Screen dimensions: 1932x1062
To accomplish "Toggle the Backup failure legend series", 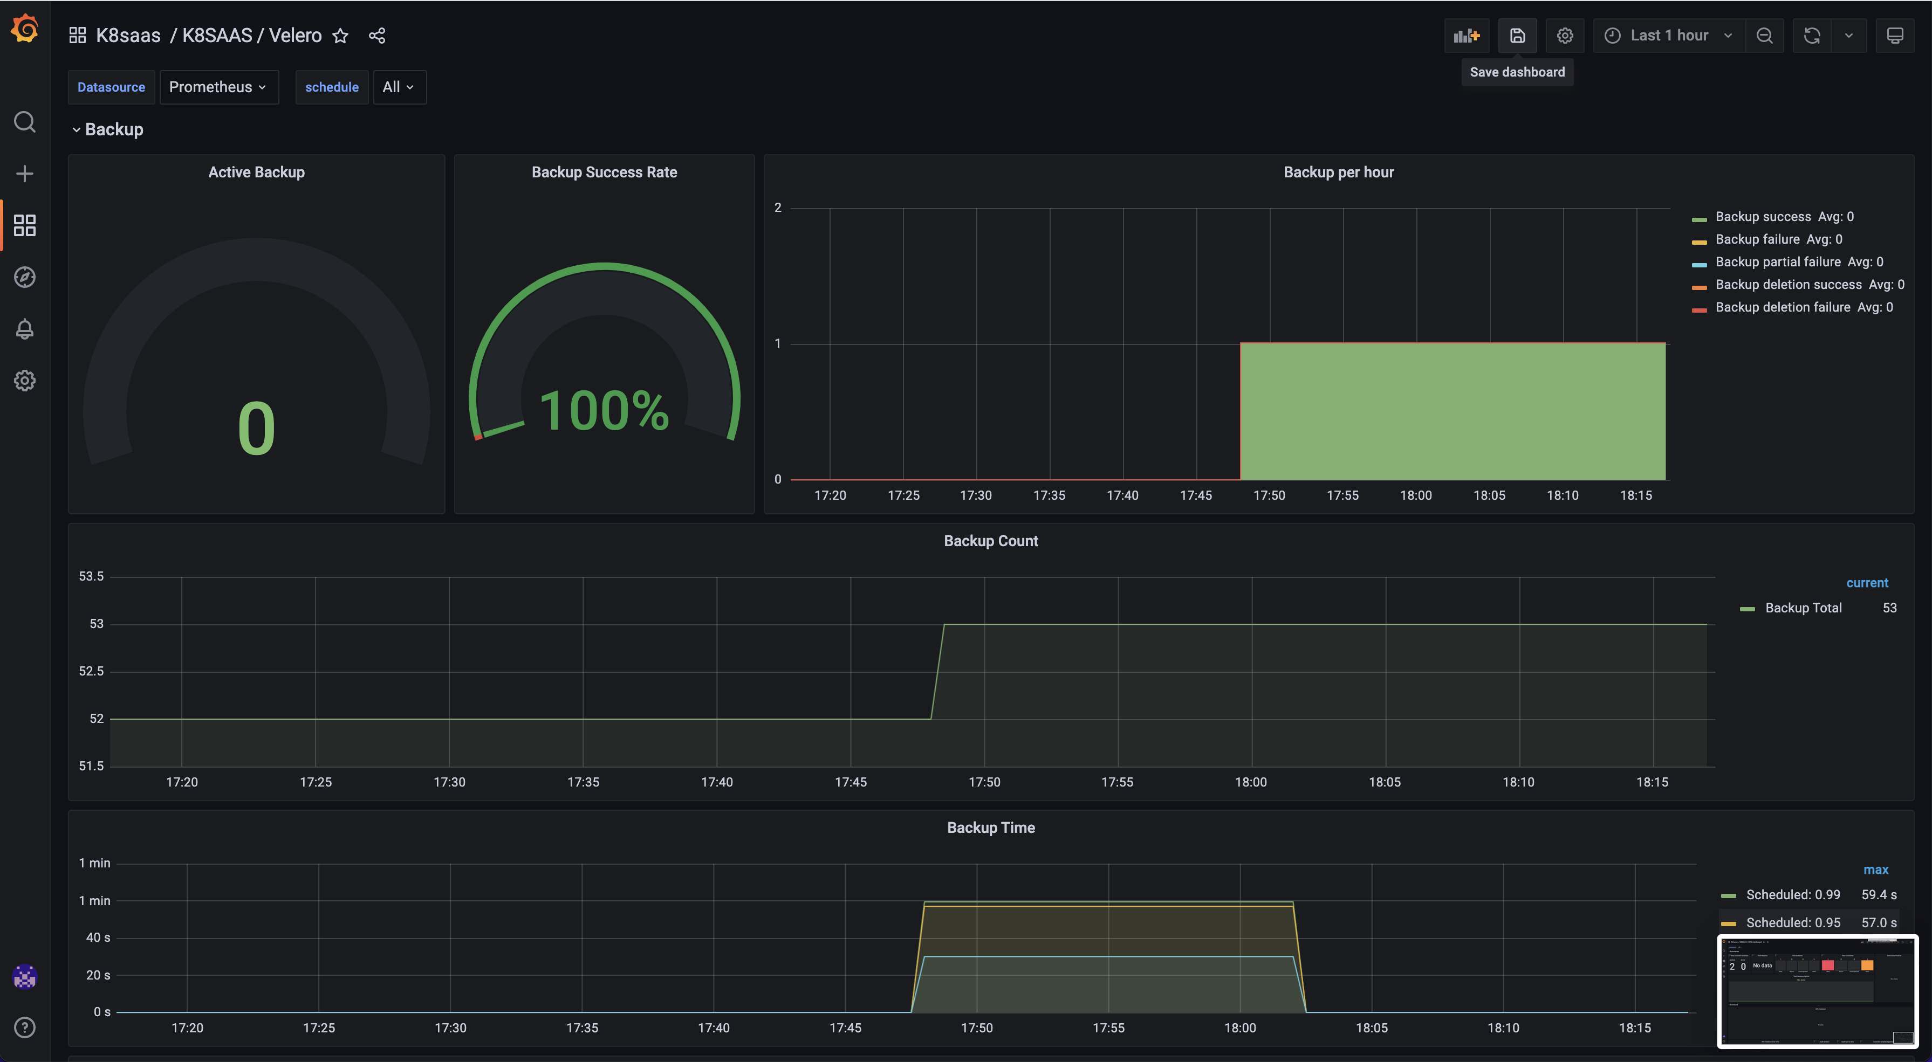I will [1757, 239].
